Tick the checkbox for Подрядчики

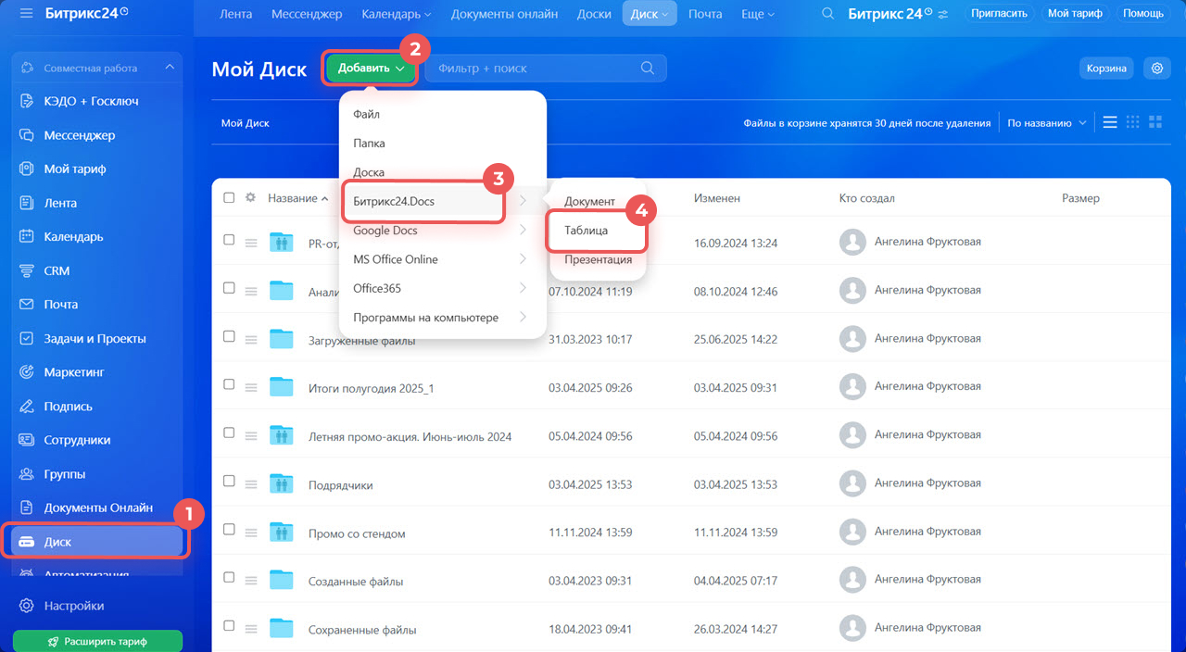click(230, 481)
